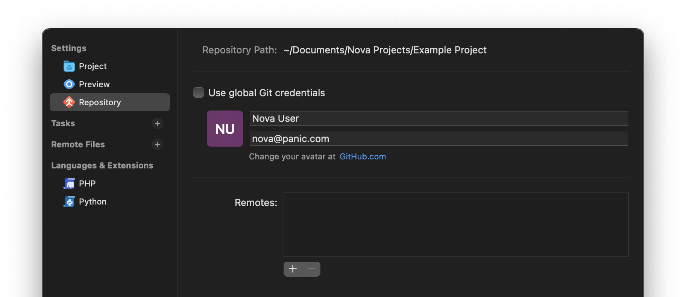686x297 pixels.
Task: Click the Remote Files section header
Action: pos(78,144)
